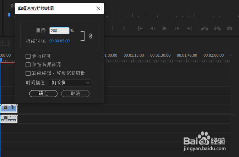
Task: Step back one frame
Action: pos(152,28)
